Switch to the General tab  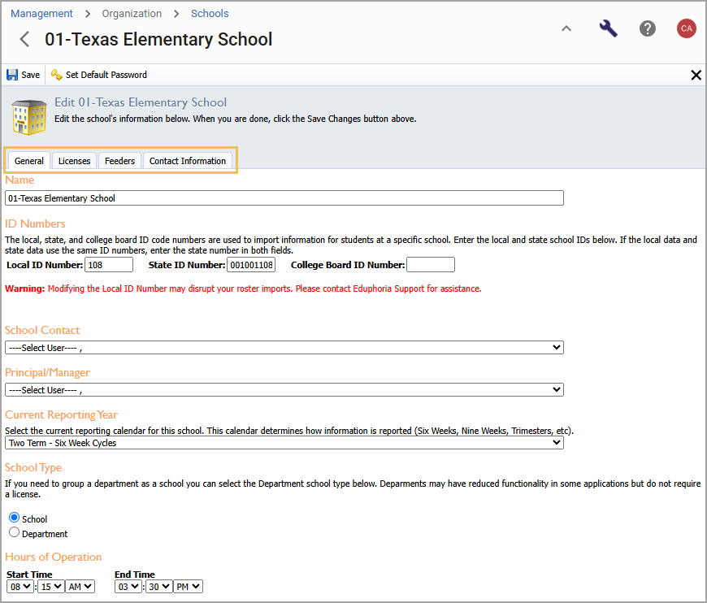point(29,161)
